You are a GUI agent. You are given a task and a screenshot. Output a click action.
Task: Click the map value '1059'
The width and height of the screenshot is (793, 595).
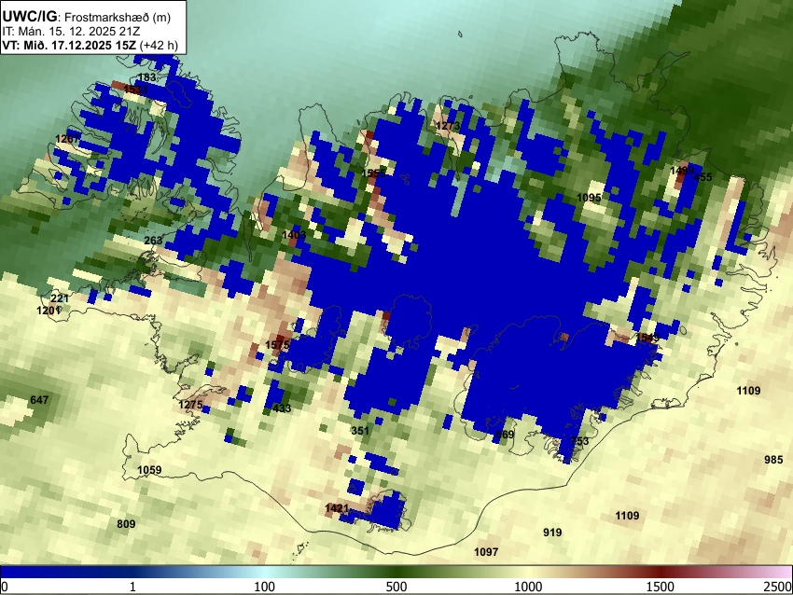tap(149, 470)
